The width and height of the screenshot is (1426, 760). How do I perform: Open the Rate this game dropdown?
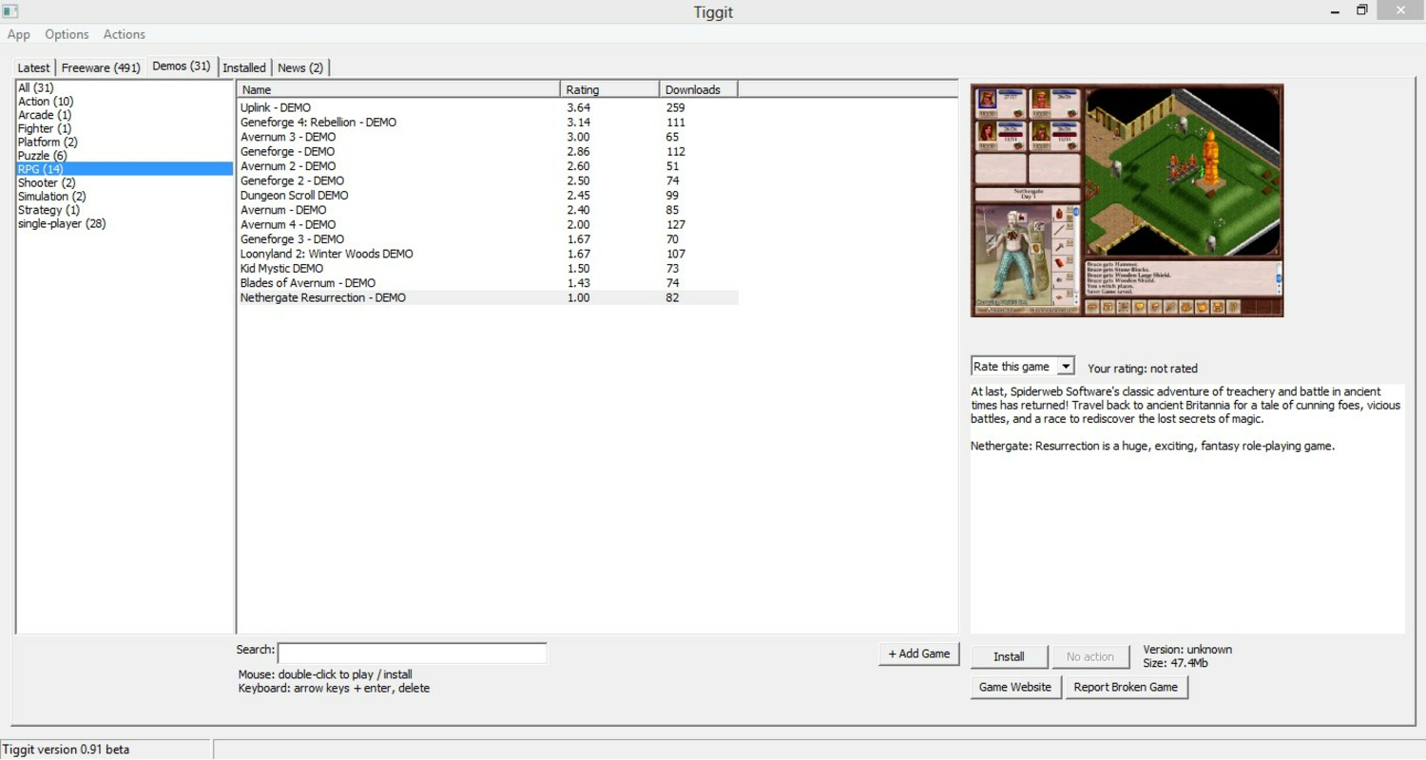[1022, 367]
